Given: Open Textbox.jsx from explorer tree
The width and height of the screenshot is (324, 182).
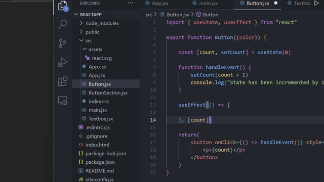Looking at the screenshot, I should (101, 119).
